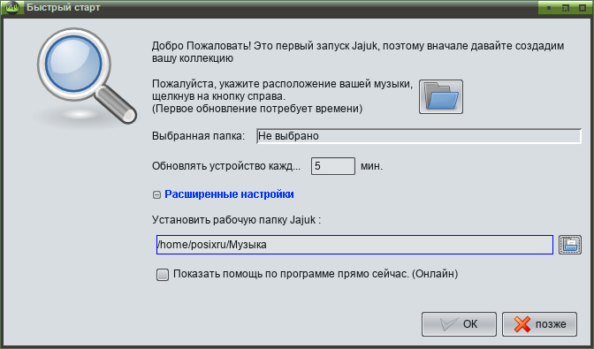The image size is (594, 349).
Task: Postpone setup with the 'позже' button
Action: click(539, 324)
